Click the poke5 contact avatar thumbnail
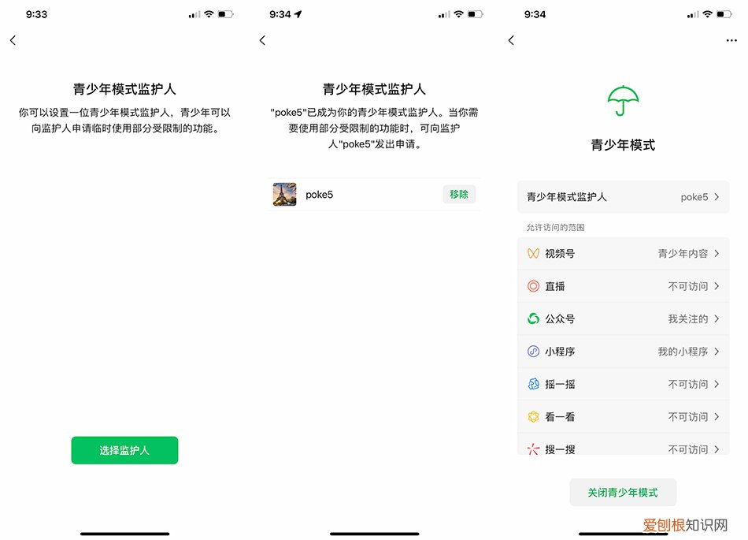The width and height of the screenshot is (748, 540). (x=283, y=194)
